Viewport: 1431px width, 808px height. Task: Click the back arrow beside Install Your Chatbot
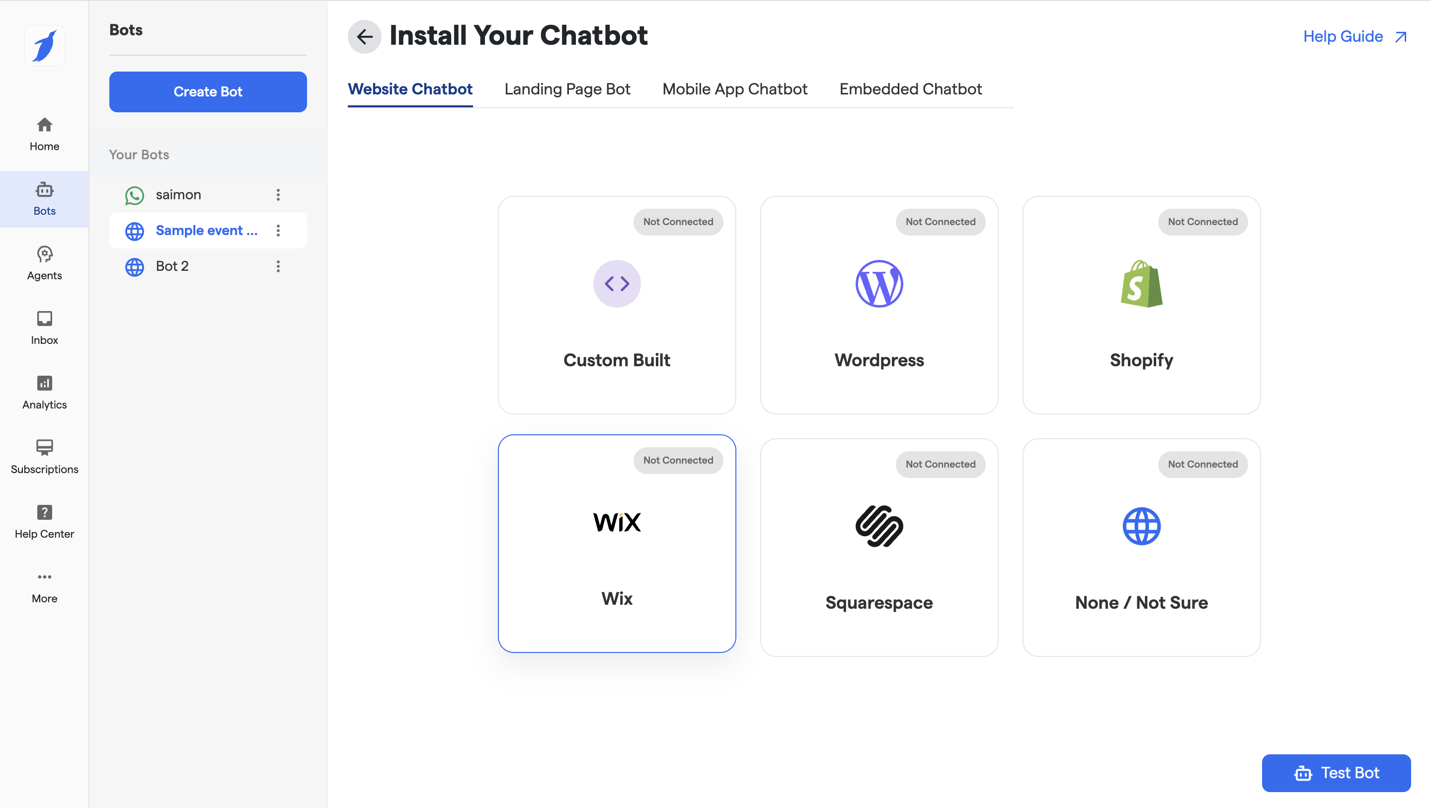[364, 37]
